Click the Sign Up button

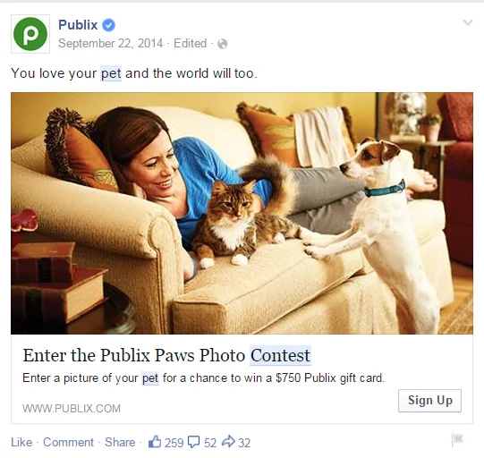429,401
